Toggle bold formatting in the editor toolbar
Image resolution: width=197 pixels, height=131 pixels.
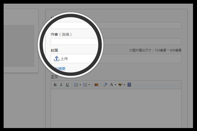55,85
